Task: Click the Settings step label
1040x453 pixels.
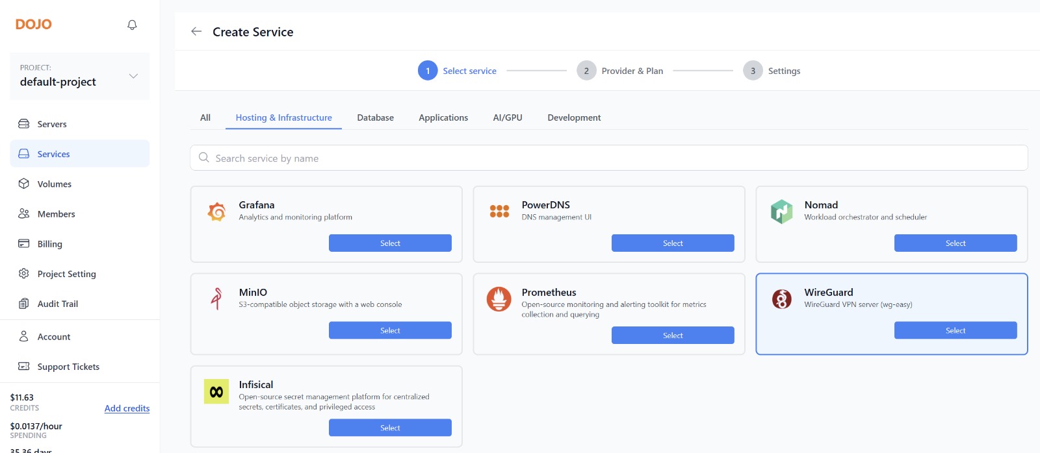Action: [x=784, y=71]
